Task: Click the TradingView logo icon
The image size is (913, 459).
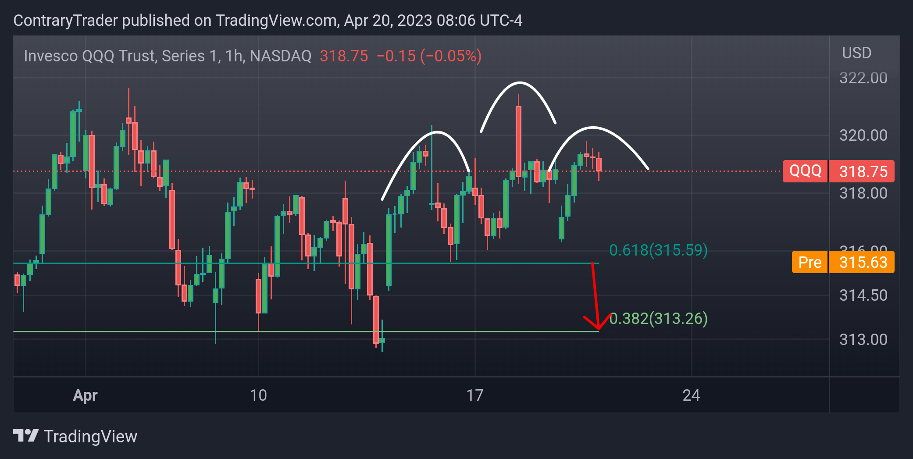Action: (x=26, y=436)
